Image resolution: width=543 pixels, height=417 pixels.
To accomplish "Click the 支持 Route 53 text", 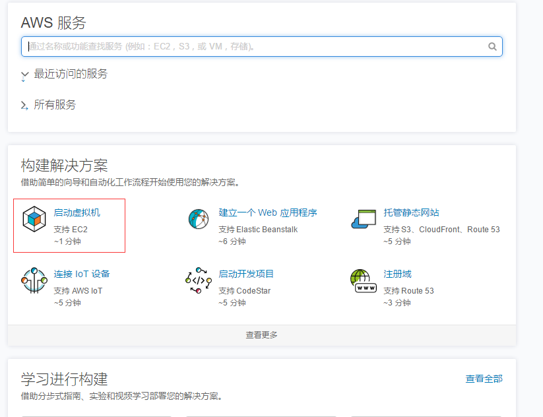I will (x=408, y=290).
